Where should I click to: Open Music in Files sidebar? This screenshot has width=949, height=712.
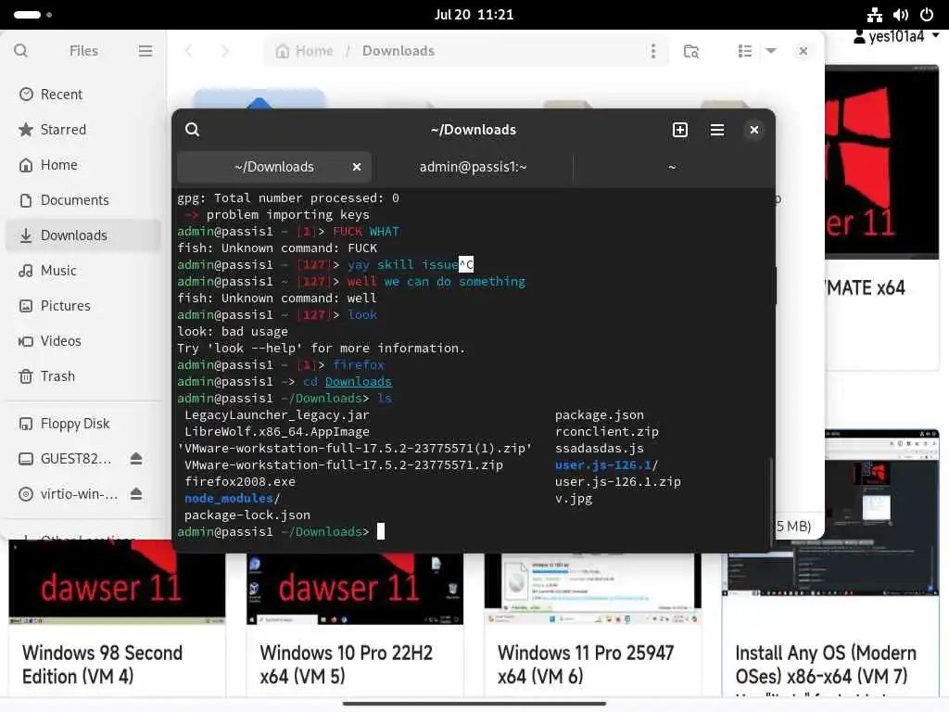point(83,270)
